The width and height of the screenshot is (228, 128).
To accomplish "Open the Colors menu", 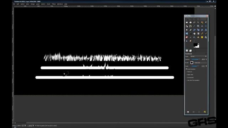I will (43, 4).
